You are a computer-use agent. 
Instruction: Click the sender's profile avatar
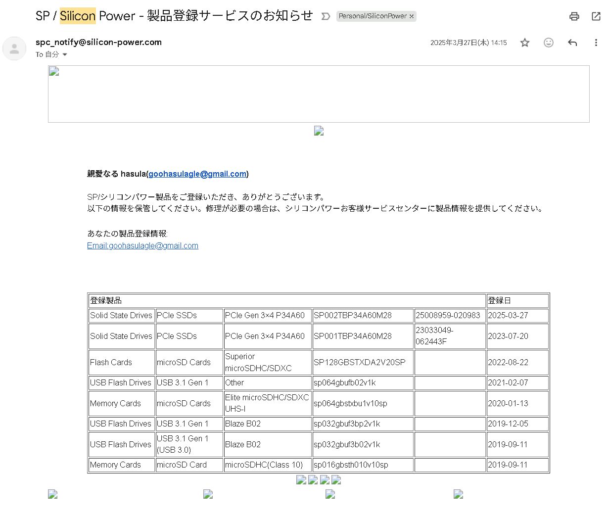pyautogui.click(x=14, y=48)
